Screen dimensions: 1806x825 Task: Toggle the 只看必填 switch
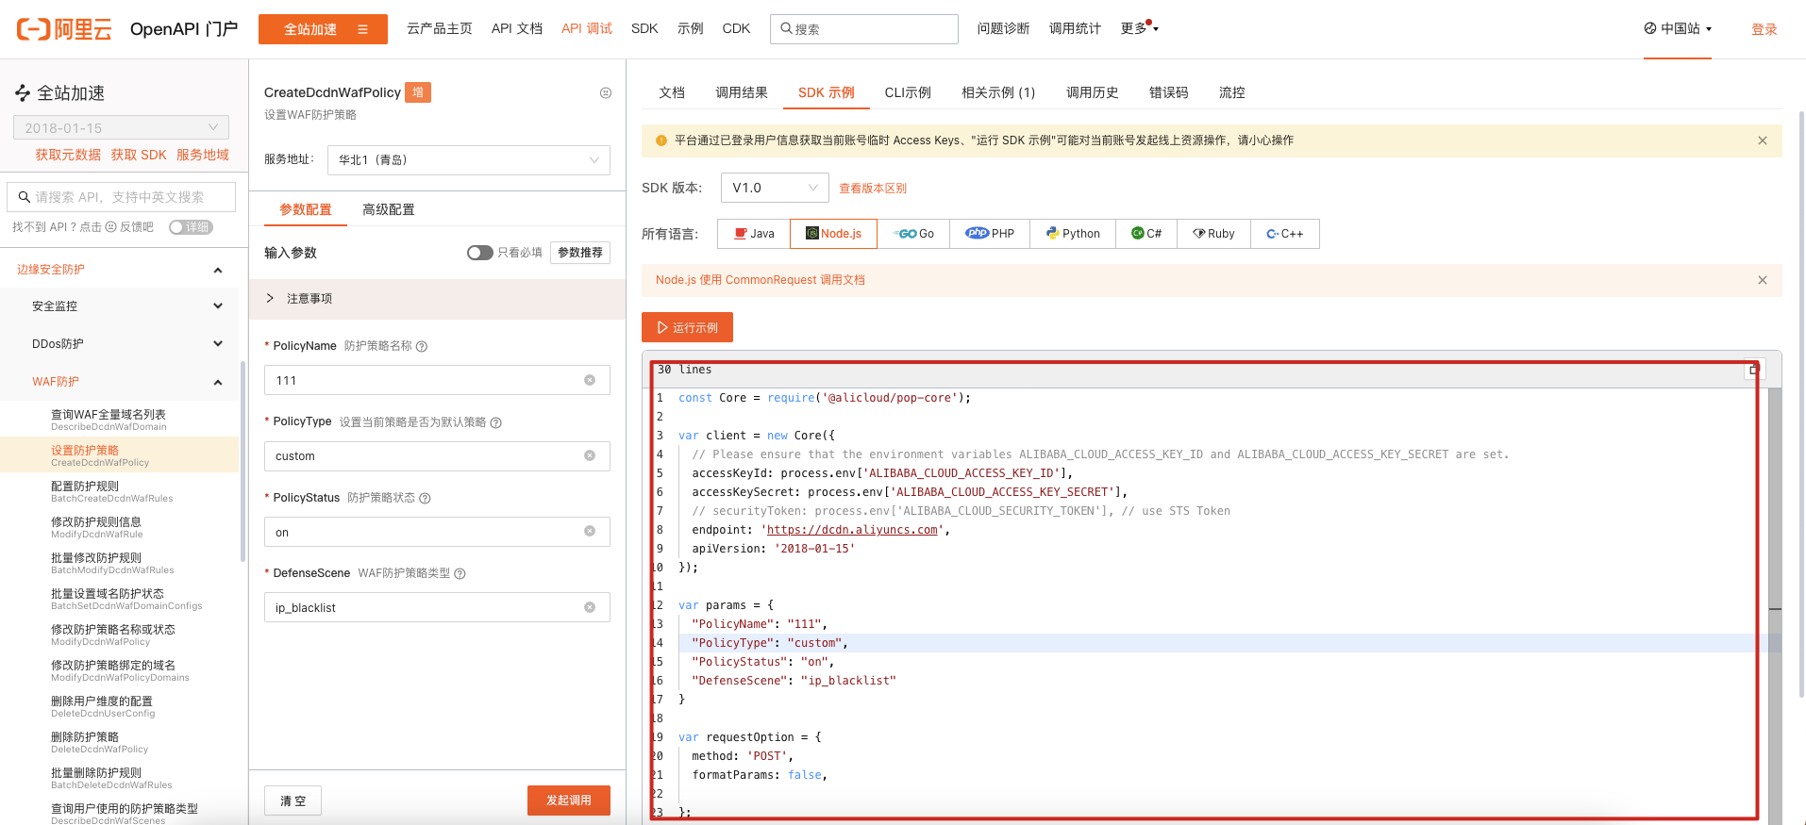click(479, 253)
